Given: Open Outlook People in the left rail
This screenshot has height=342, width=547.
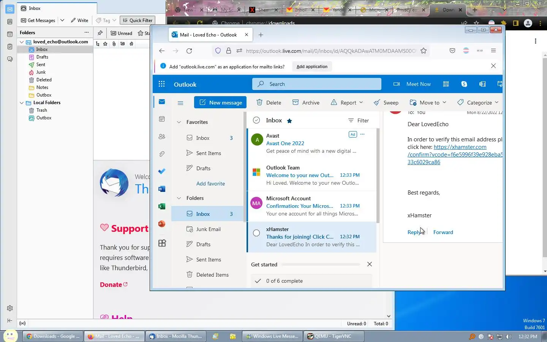Looking at the screenshot, I should 162,136.
